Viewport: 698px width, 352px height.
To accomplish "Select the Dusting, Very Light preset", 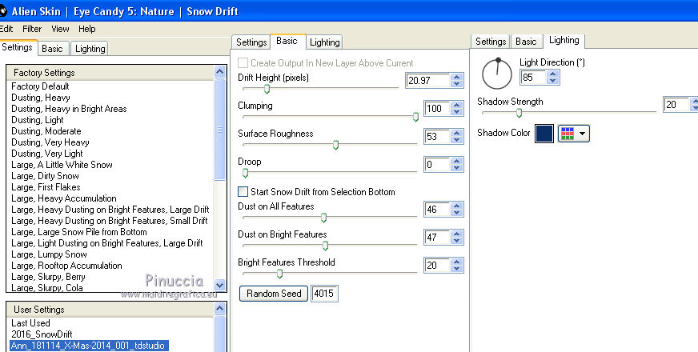I will pyautogui.click(x=47, y=154).
